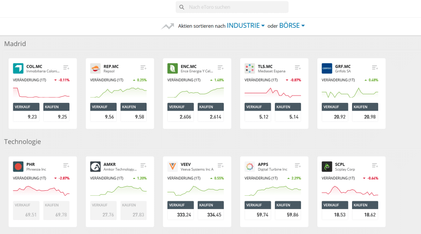Open the TL5.MC ticker name

265,66
